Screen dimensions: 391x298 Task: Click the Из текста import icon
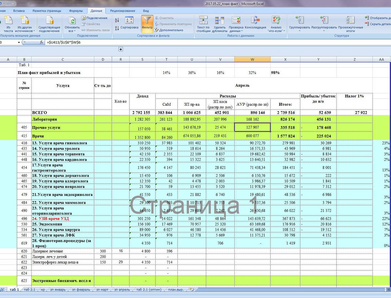click(x=8, y=24)
